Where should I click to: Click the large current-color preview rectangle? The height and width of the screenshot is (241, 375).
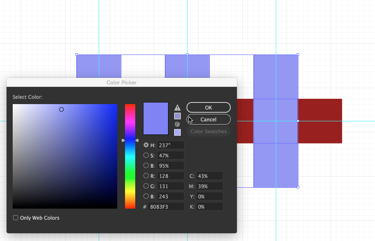click(155, 118)
